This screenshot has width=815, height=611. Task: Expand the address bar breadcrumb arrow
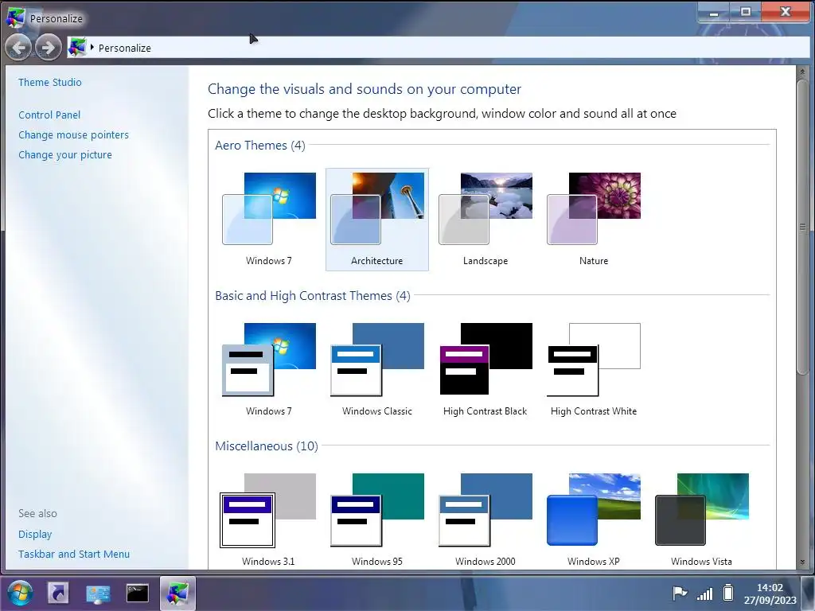tap(92, 47)
